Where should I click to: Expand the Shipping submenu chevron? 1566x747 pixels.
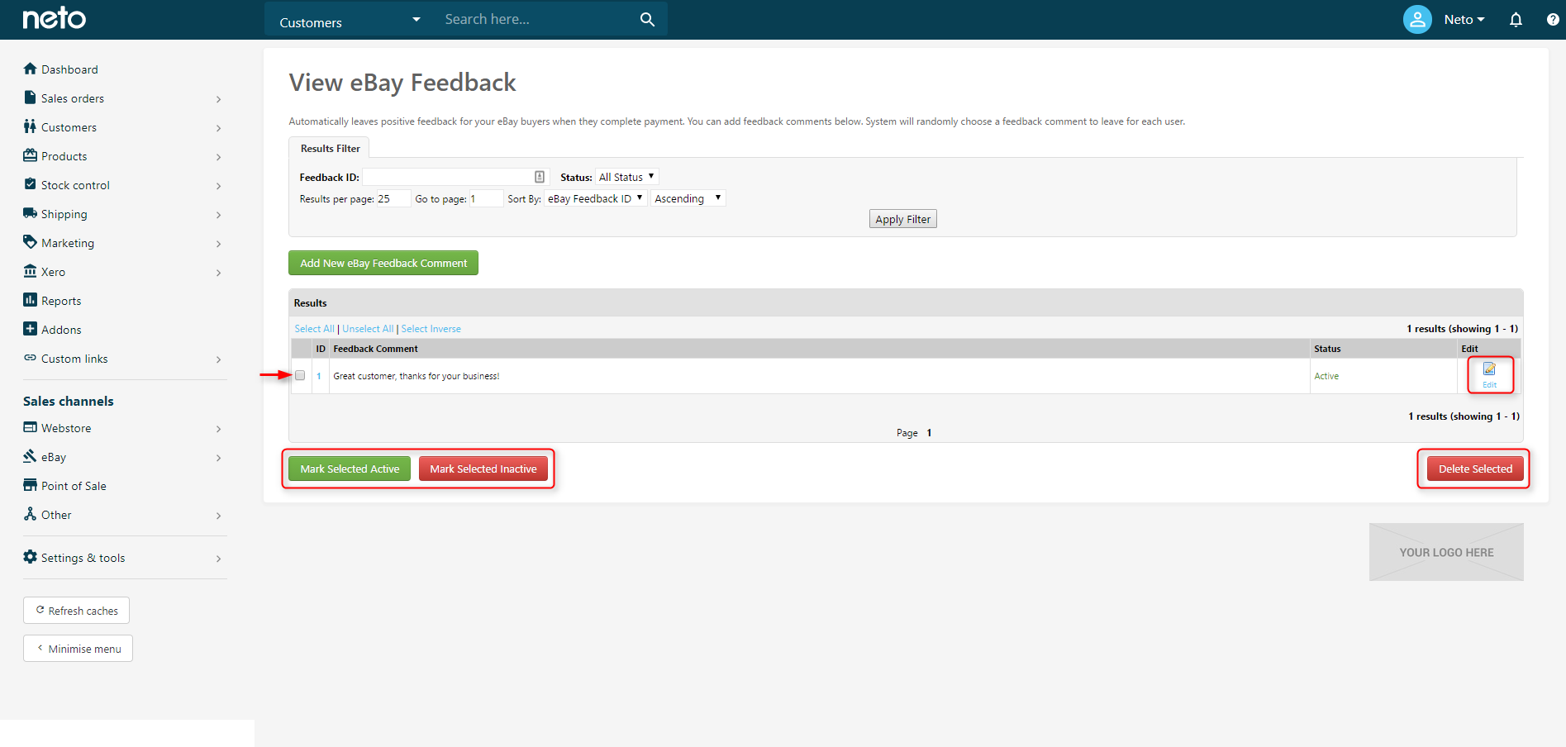click(x=219, y=215)
